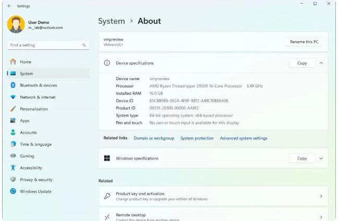
Task: Open the Accessibility icon in sidebar
Action: click(x=13, y=168)
